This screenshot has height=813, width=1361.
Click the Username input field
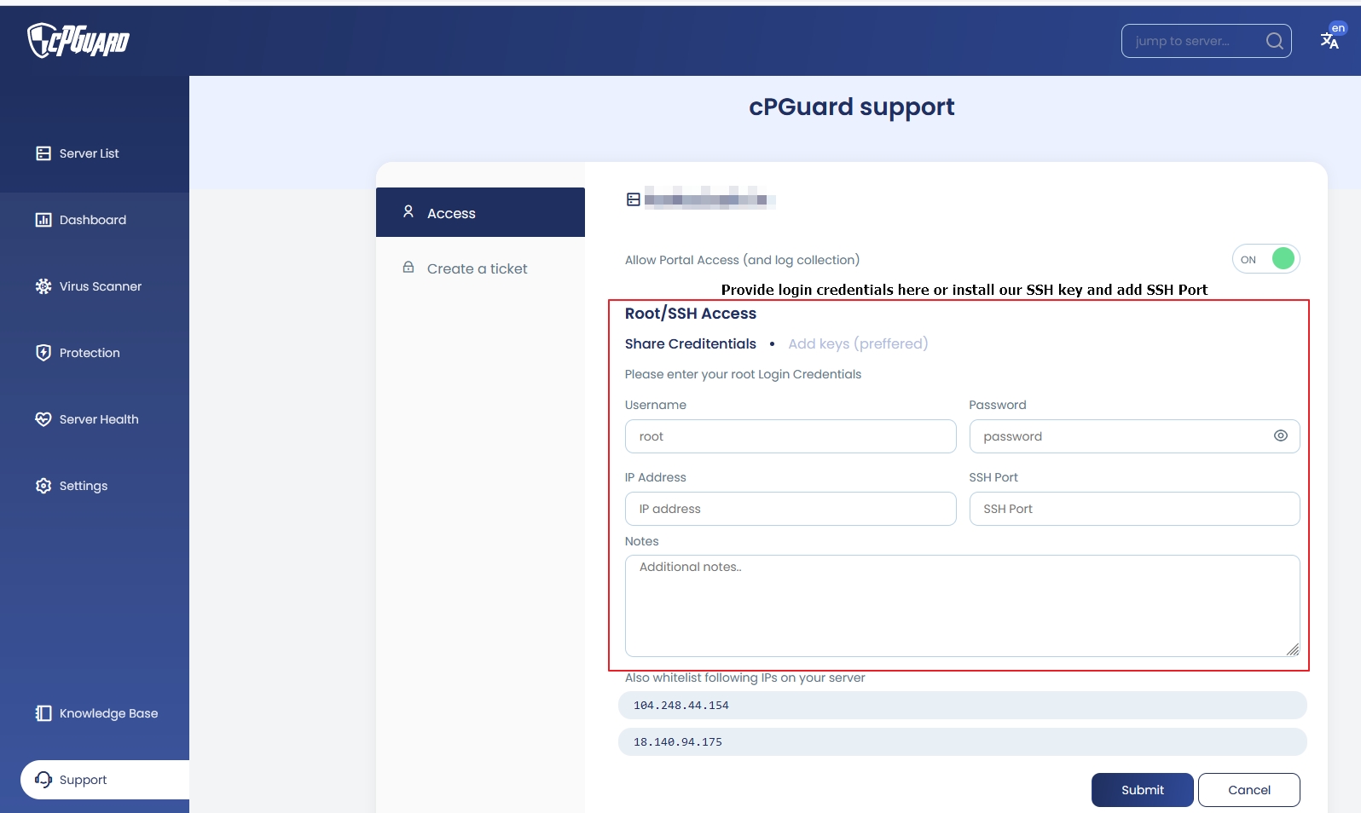point(791,436)
